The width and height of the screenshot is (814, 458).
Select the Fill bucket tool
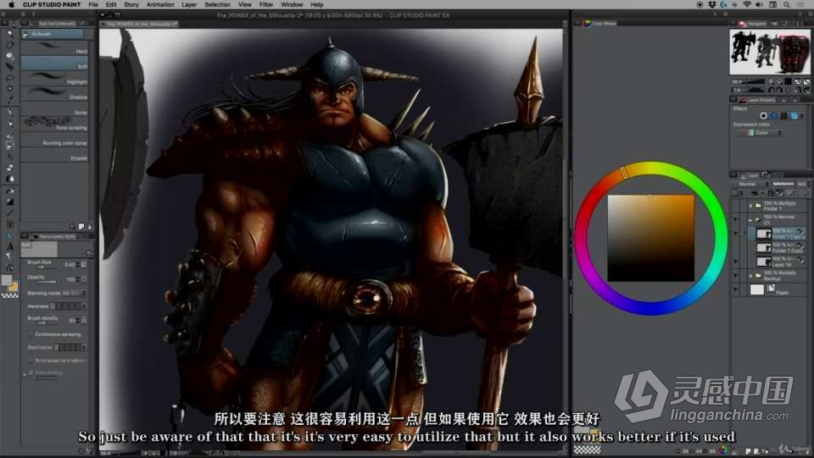9,191
